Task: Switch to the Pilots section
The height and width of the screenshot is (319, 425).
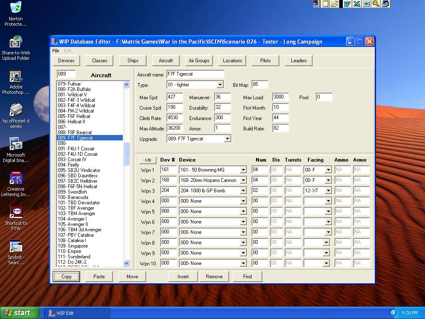Action: pyautogui.click(x=265, y=61)
